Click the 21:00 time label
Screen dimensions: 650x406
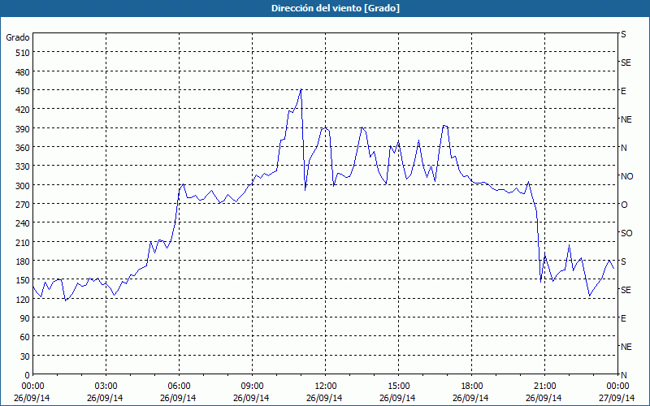(544, 387)
